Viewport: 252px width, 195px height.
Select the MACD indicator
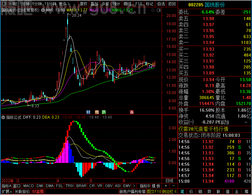[28, 186]
